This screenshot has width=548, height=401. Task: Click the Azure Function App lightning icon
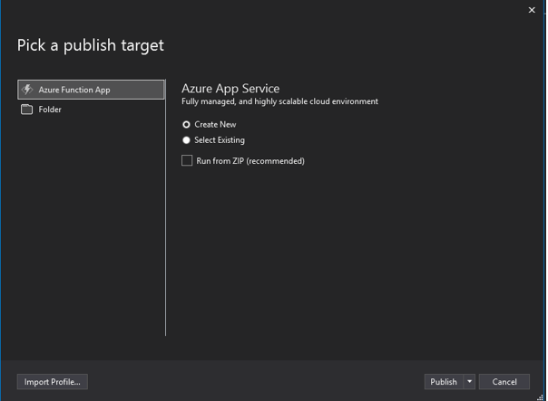pyautogui.click(x=27, y=90)
